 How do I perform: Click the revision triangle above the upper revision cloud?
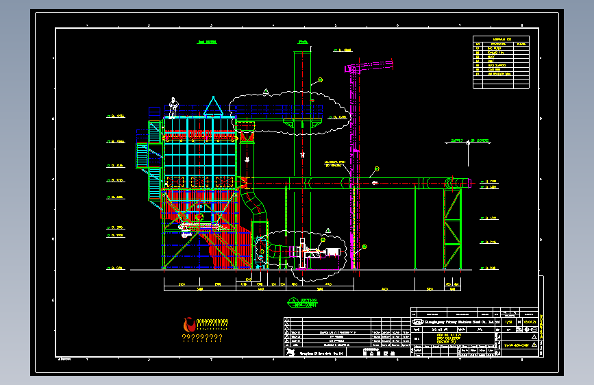point(266,91)
